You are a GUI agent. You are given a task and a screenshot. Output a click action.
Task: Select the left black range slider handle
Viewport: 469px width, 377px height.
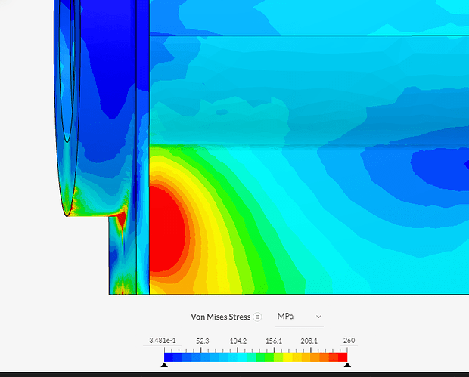pos(164,365)
